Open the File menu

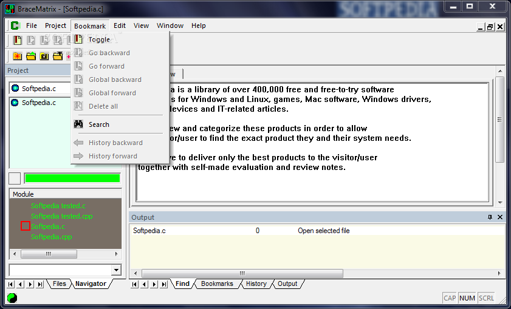click(32, 25)
